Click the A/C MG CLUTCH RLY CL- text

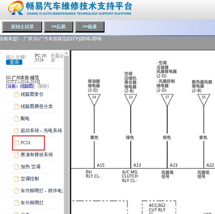coord(130,176)
